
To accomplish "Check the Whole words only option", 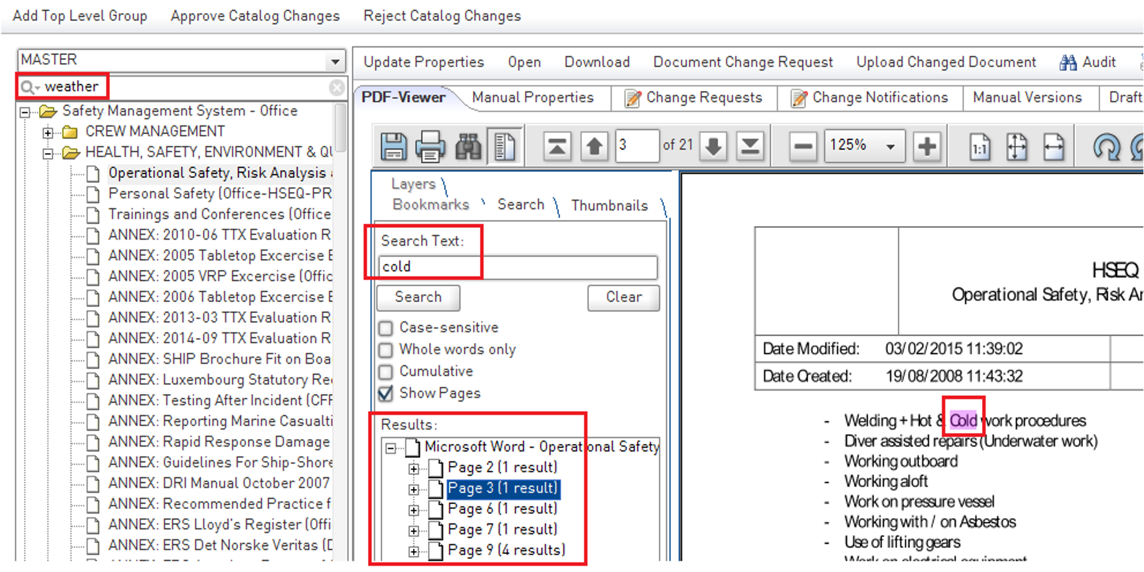I will click(386, 350).
